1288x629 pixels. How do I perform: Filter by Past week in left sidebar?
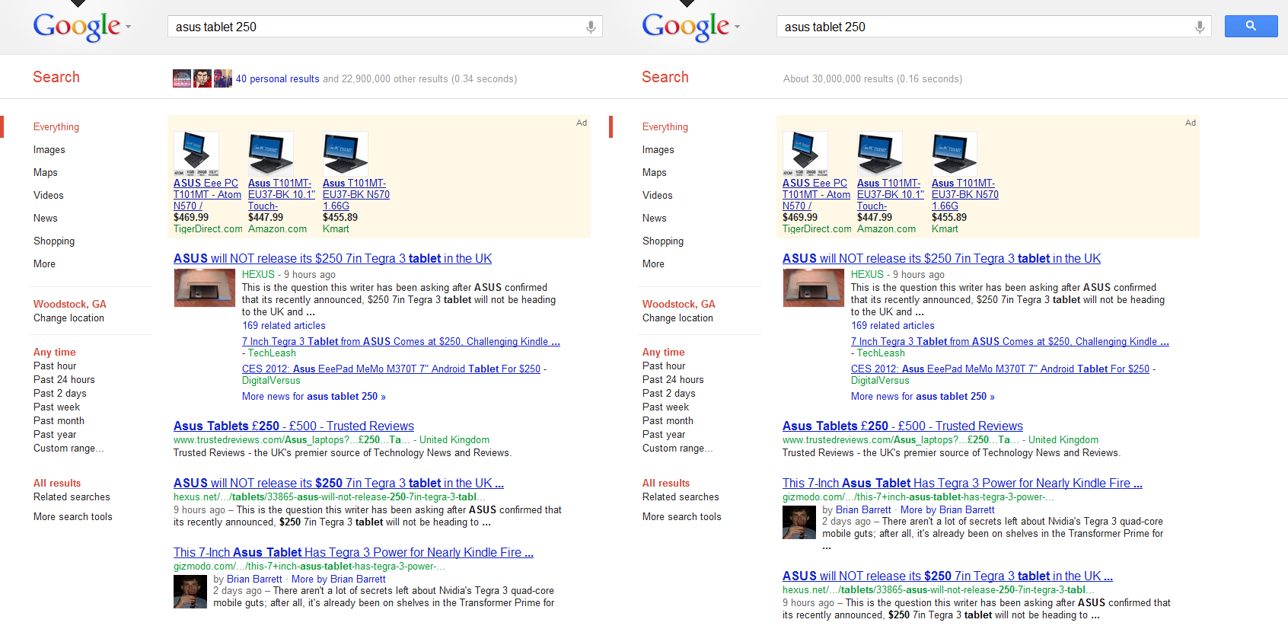tap(56, 407)
